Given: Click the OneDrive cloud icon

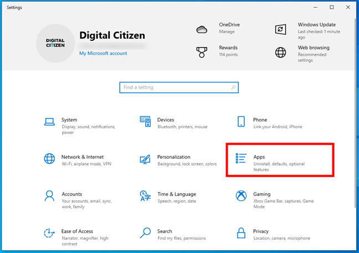Looking at the screenshot, I should click(x=202, y=29).
